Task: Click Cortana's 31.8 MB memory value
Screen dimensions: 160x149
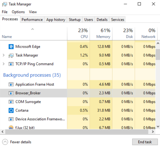Action: pyautogui.click(x=104, y=111)
